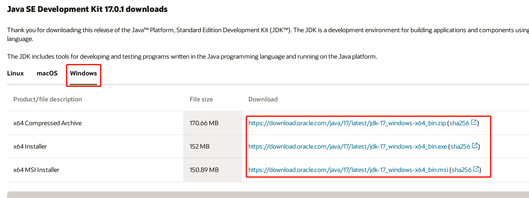This screenshot has height=198, width=529.
Task: Click external-link icon in the msi row
Action: pos(476,169)
